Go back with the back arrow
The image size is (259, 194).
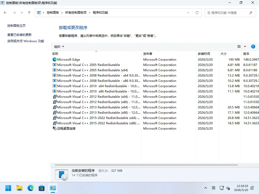point(5,13)
